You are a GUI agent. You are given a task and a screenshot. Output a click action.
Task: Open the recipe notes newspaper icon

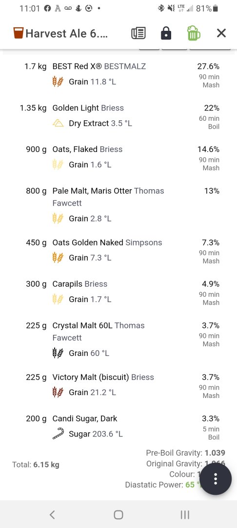[x=138, y=33]
